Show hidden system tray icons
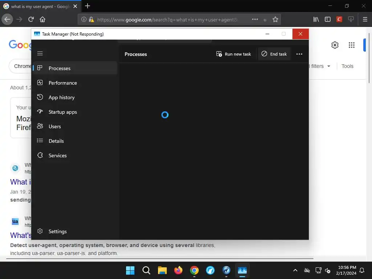 295,270
